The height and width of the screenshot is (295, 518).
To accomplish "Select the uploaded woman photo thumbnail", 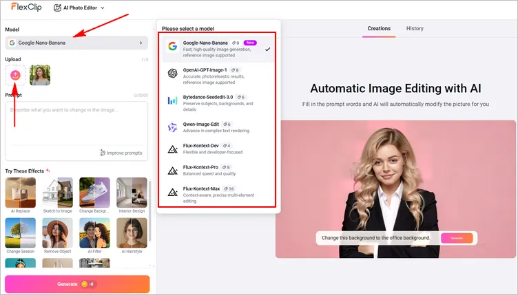I will pos(40,75).
